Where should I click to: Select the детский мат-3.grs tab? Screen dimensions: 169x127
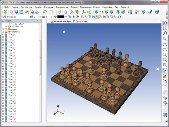point(61,21)
